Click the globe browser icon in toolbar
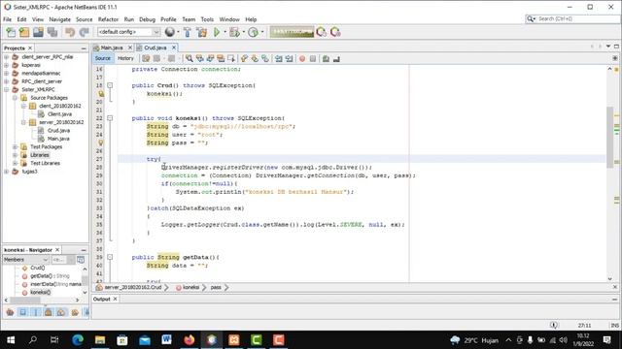 coord(170,32)
